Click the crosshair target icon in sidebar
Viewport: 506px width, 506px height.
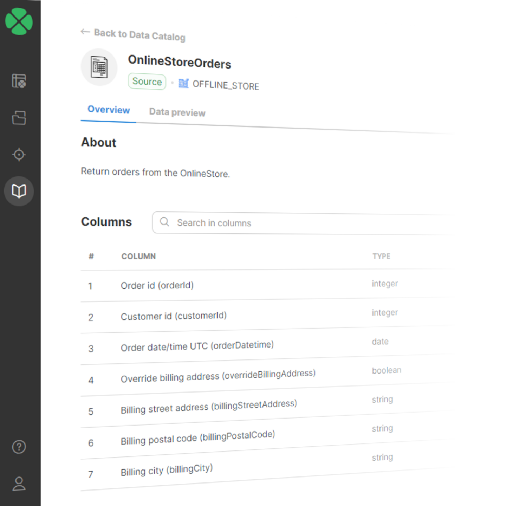(19, 154)
